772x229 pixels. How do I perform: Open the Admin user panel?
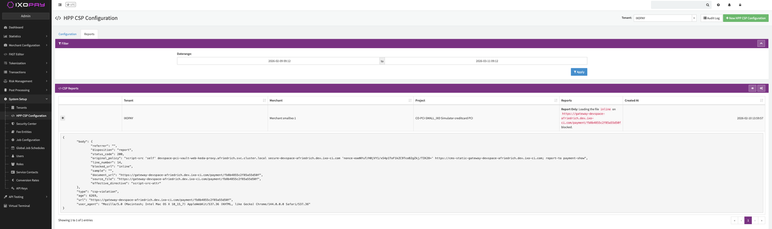point(26,16)
